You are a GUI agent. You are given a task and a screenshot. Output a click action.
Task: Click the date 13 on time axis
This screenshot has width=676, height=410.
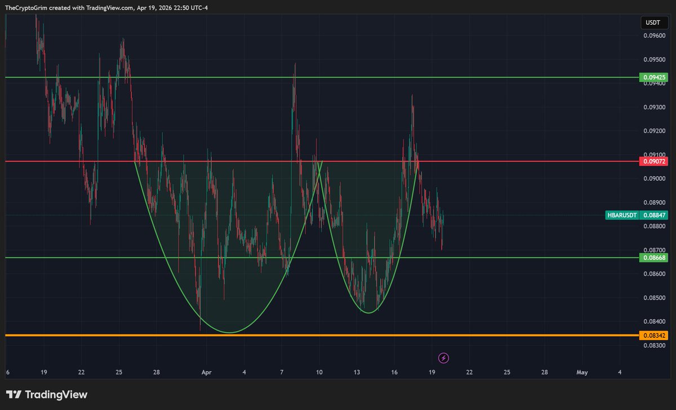click(x=355, y=372)
